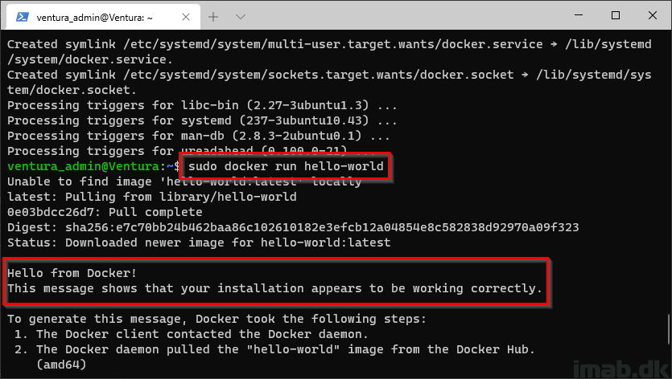Click the green ventura_admin@Ventura prompt text

(84, 166)
